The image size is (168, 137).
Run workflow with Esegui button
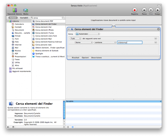tap(158, 11)
